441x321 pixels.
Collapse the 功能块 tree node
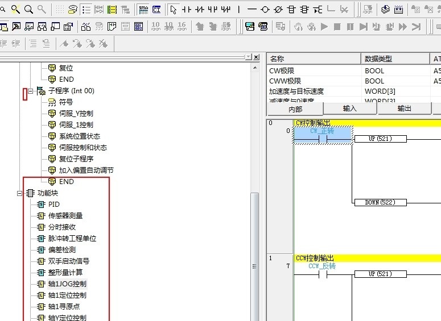point(19,193)
